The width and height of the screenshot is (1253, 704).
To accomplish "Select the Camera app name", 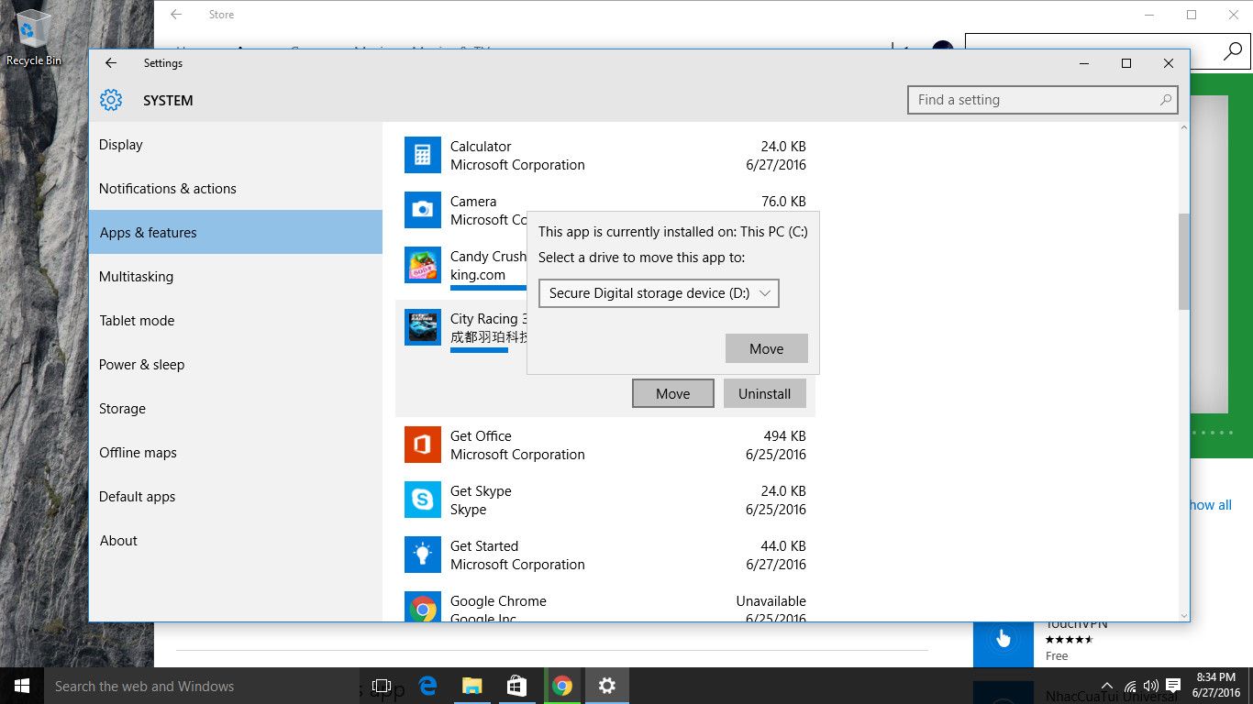I will tap(473, 202).
